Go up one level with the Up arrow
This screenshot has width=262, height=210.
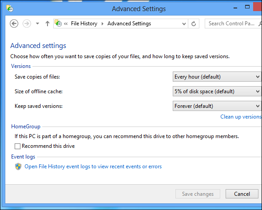pos(48,24)
